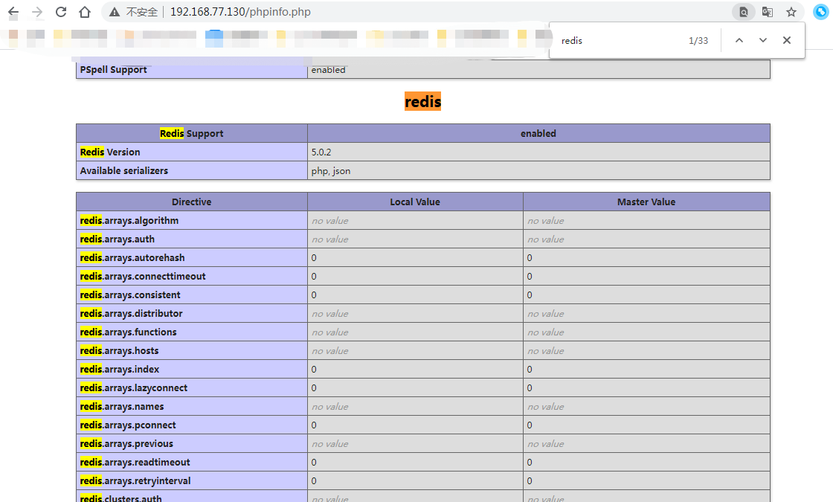Click the redis.arrays.lazyconnect directive

tap(134, 387)
